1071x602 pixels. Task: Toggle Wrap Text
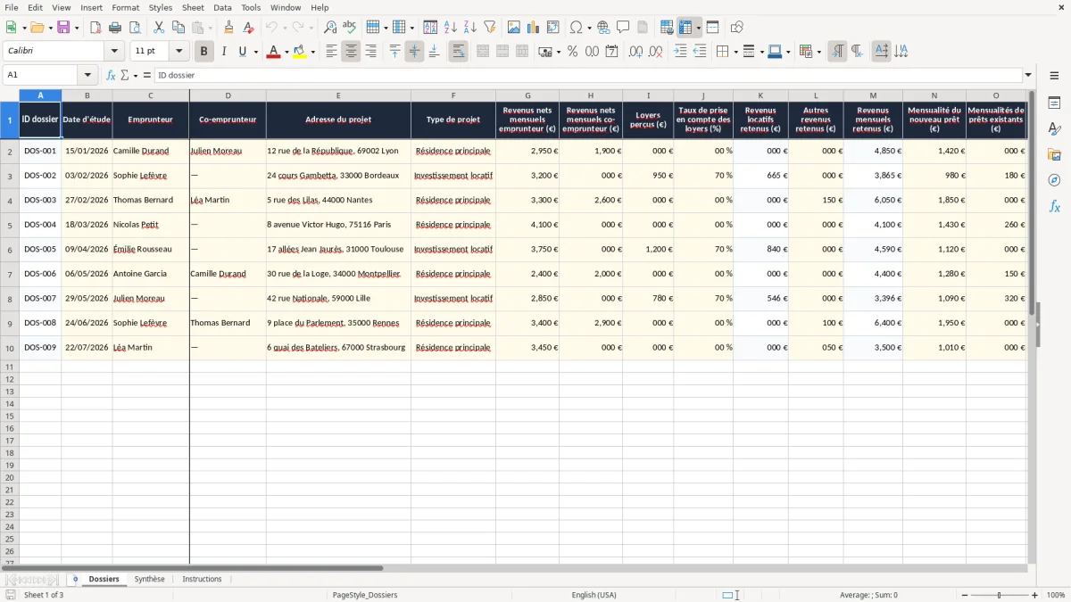458,52
